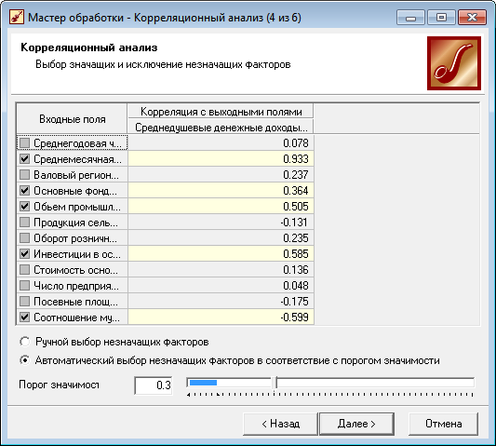Viewport: 496px width, 446px height.
Task: Check the Продукция сель... checkbox
Action: 25,222
